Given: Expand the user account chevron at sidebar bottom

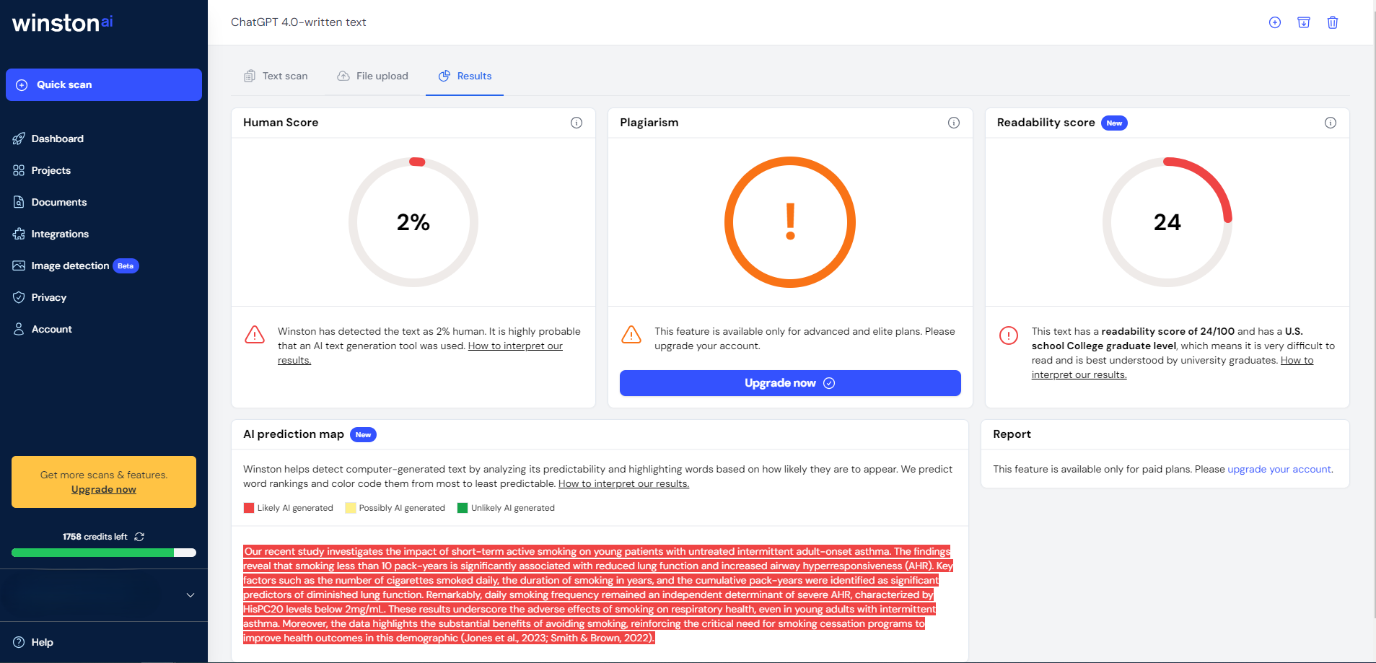Looking at the screenshot, I should 189,595.
